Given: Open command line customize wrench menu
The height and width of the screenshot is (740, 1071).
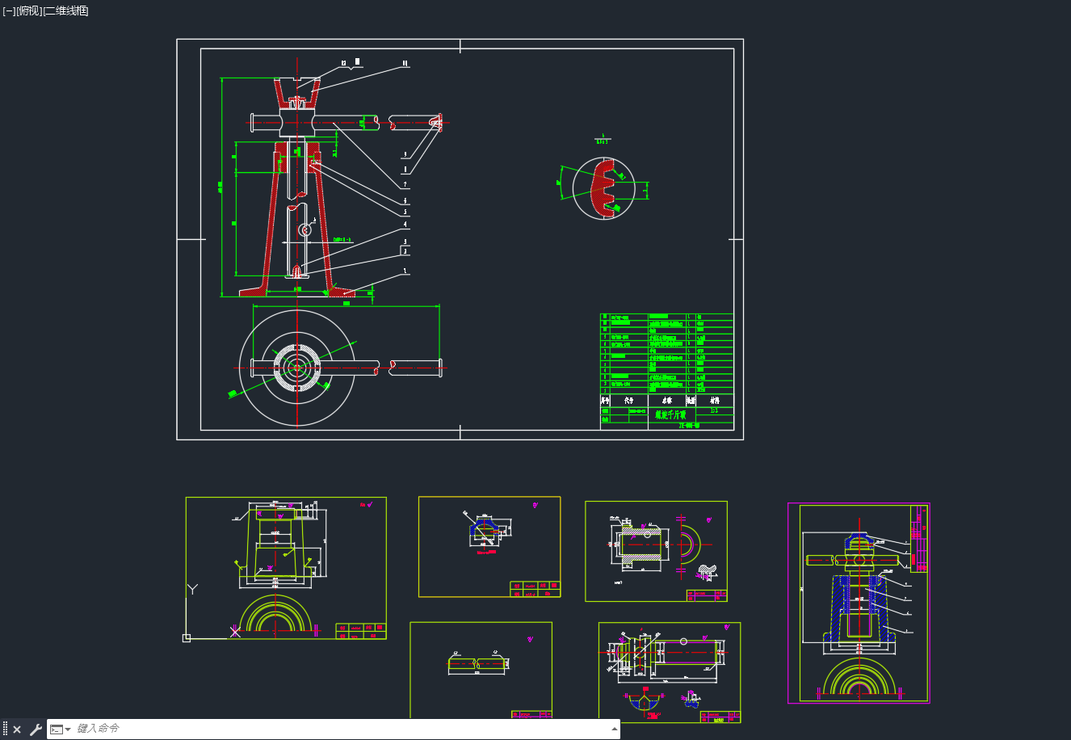Looking at the screenshot, I should point(36,729).
